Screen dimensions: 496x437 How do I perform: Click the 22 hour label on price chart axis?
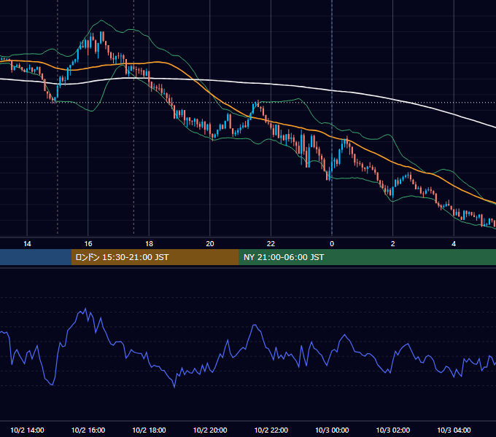(271, 244)
